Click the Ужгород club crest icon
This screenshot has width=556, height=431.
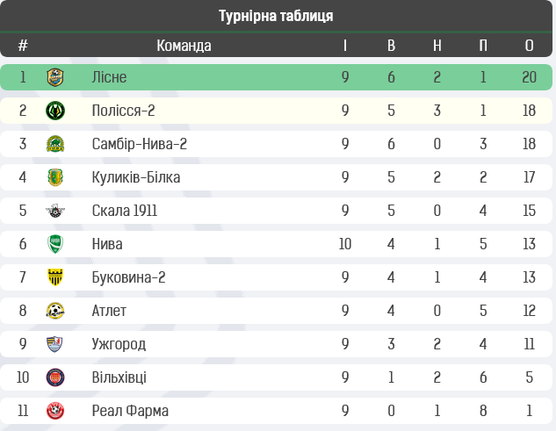coord(55,344)
